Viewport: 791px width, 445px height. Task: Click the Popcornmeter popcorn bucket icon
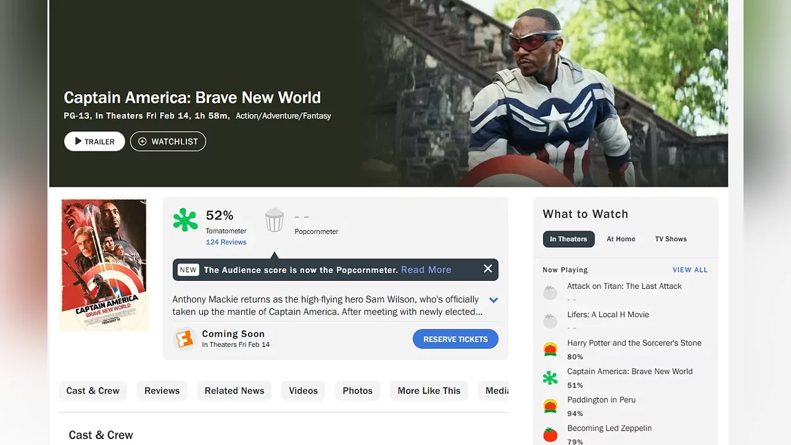point(274,220)
